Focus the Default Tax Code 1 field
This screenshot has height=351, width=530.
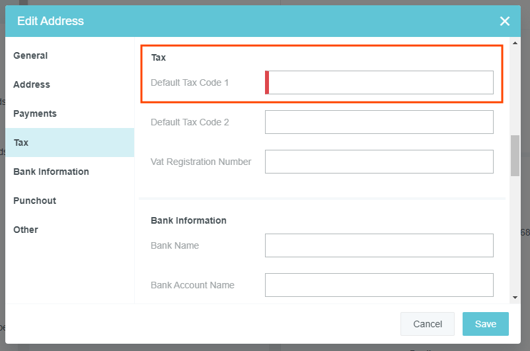pos(380,82)
